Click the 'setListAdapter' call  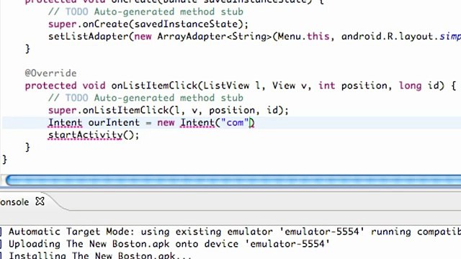88,37
